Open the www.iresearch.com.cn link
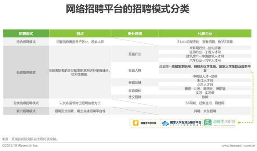 click(x=238, y=145)
